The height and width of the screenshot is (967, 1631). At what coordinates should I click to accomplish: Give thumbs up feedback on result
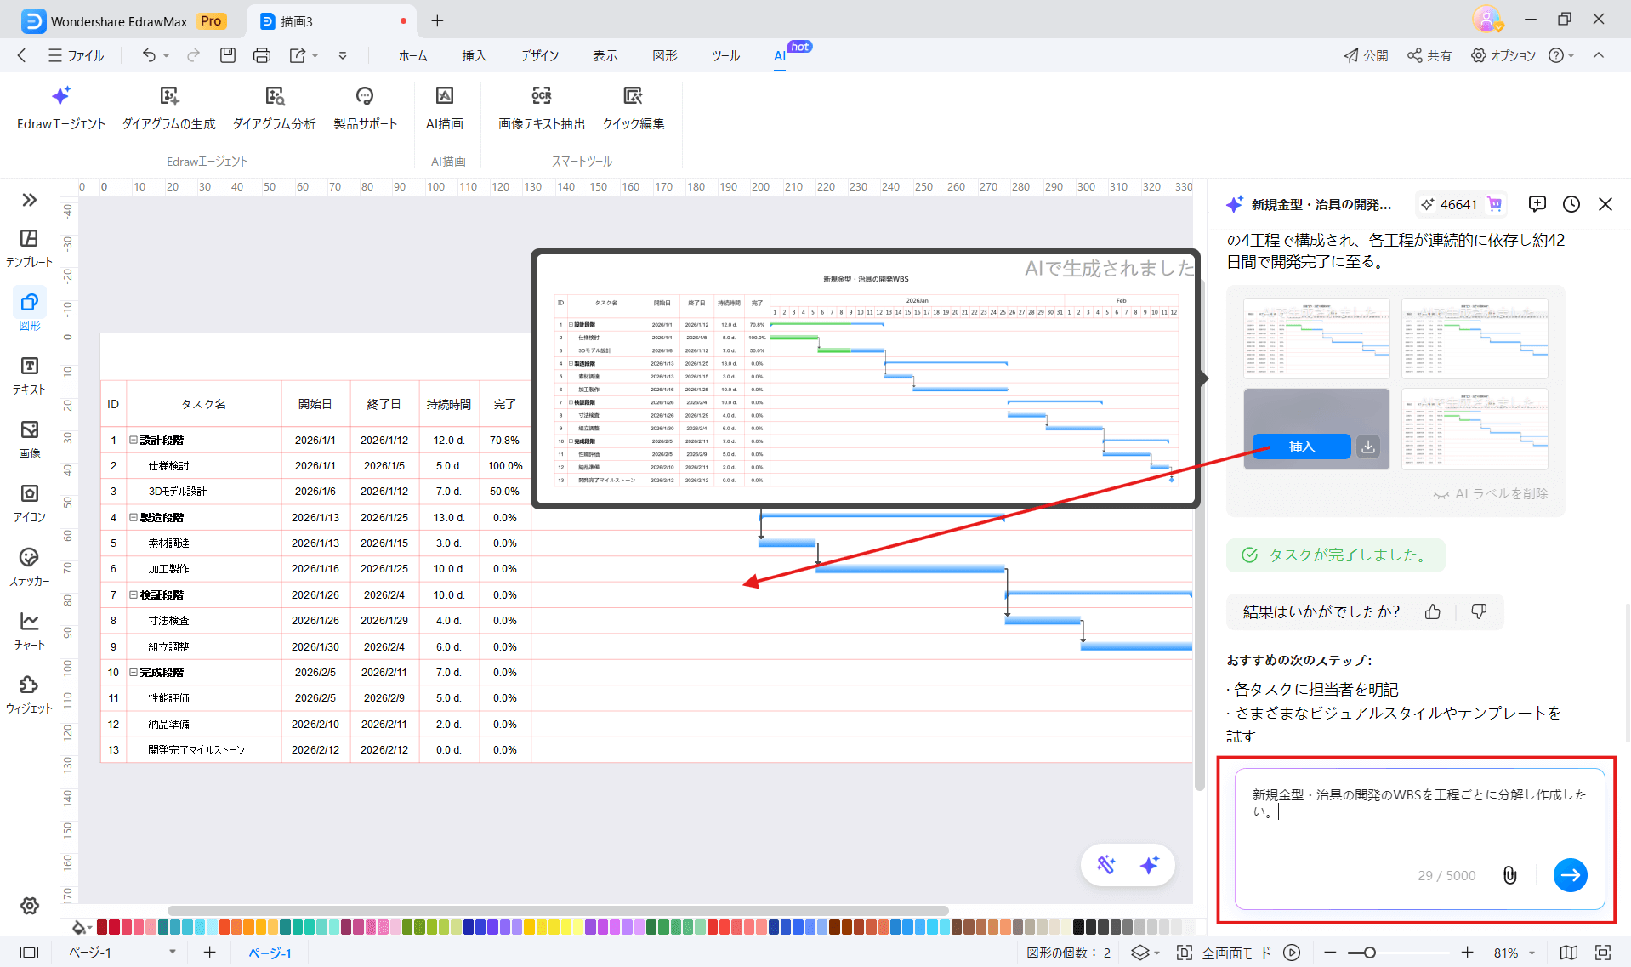click(x=1432, y=611)
